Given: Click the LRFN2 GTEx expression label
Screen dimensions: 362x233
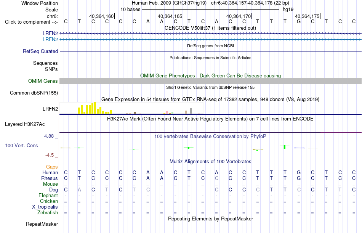Looking at the screenshot, I should pos(50,109).
